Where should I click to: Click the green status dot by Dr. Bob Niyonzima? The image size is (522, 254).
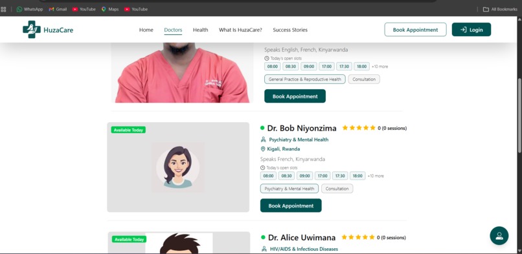(262, 128)
